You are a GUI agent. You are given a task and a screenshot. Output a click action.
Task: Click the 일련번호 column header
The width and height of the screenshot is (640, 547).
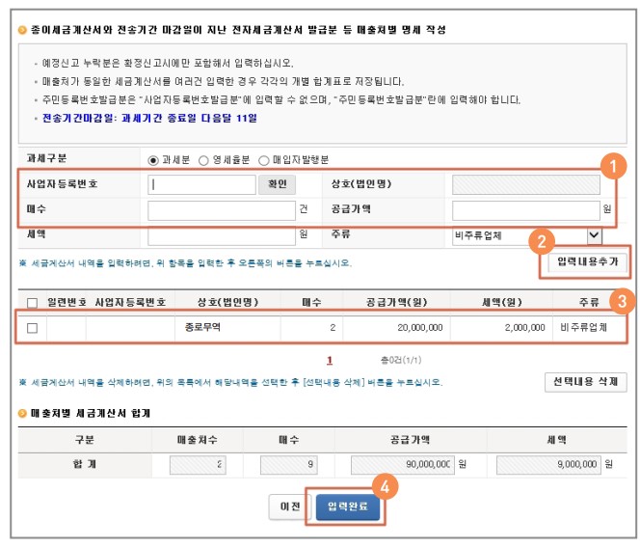pos(67,302)
